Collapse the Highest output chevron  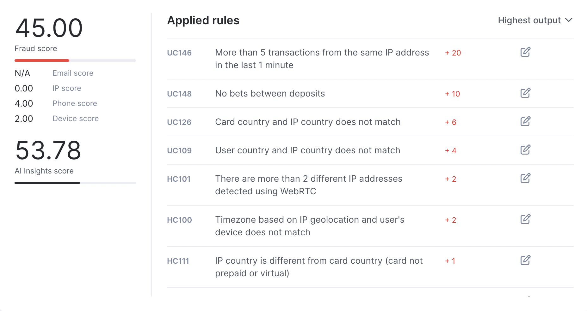click(x=569, y=20)
